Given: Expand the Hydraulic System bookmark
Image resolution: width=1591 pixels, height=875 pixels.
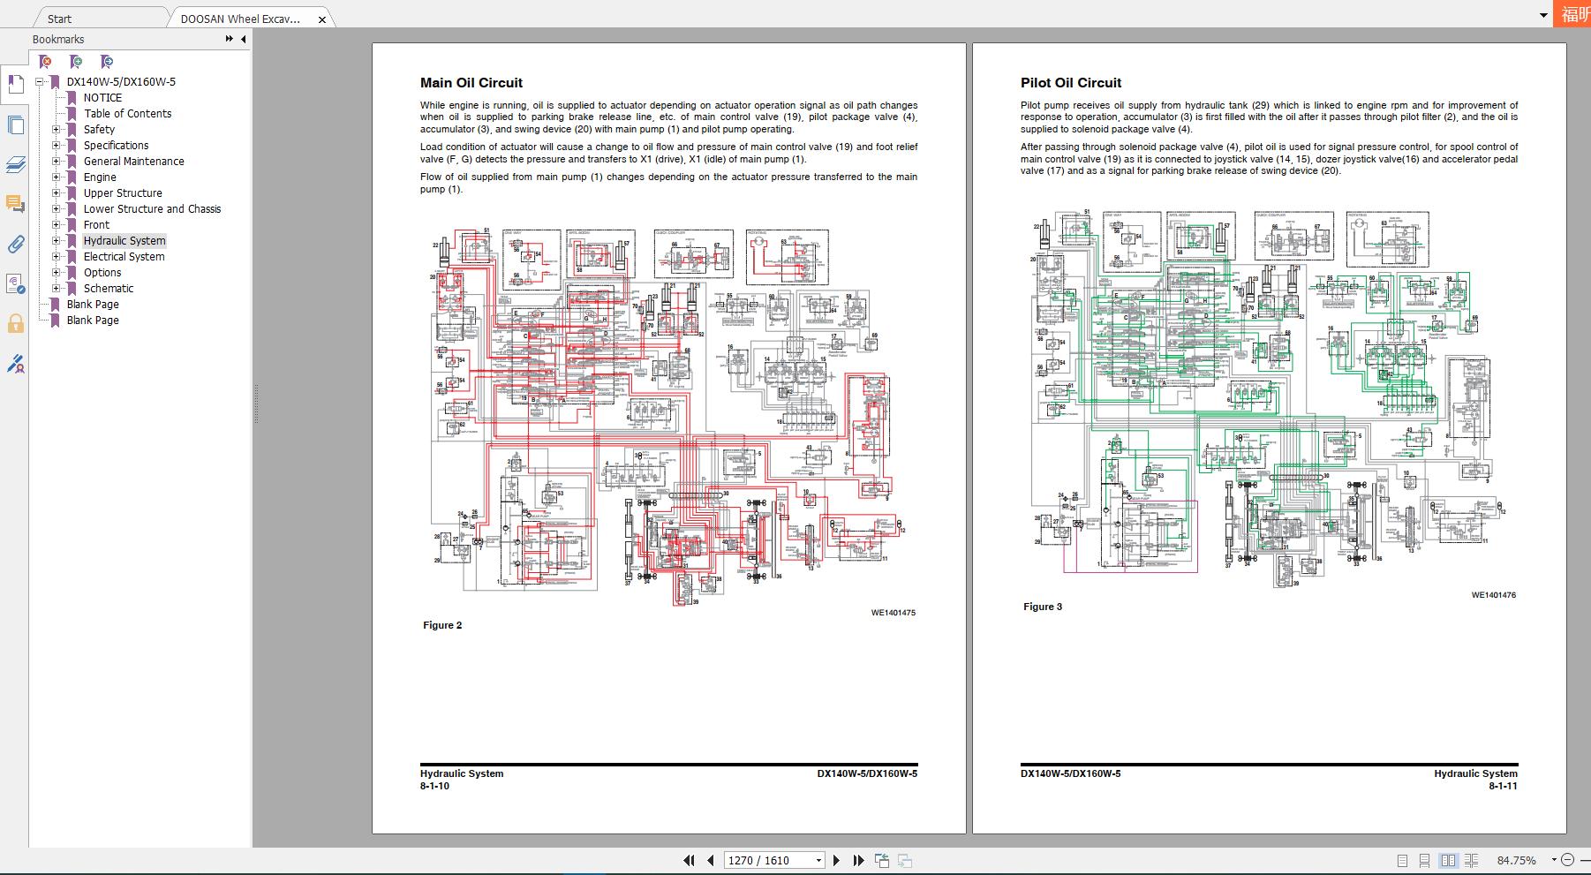Looking at the screenshot, I should (57, 241).
